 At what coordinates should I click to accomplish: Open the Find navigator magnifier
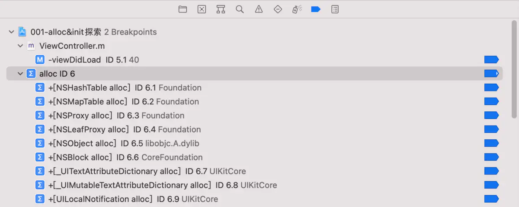click(240, 9)
